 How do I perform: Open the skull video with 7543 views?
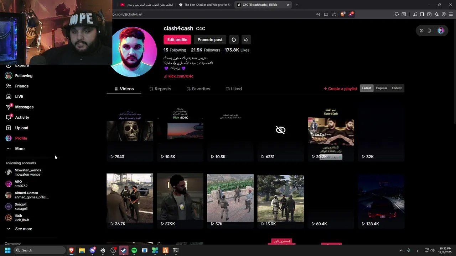pyautogui.click(x=130, y=132)
